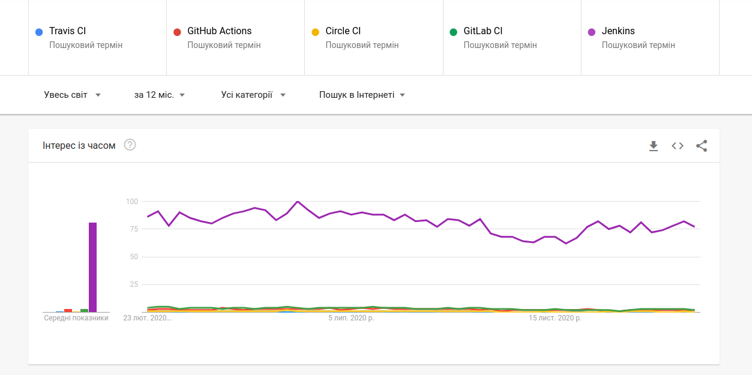Click the 50 value on the y-axis
Screen dimensions: 752x375
coord(134,257)
